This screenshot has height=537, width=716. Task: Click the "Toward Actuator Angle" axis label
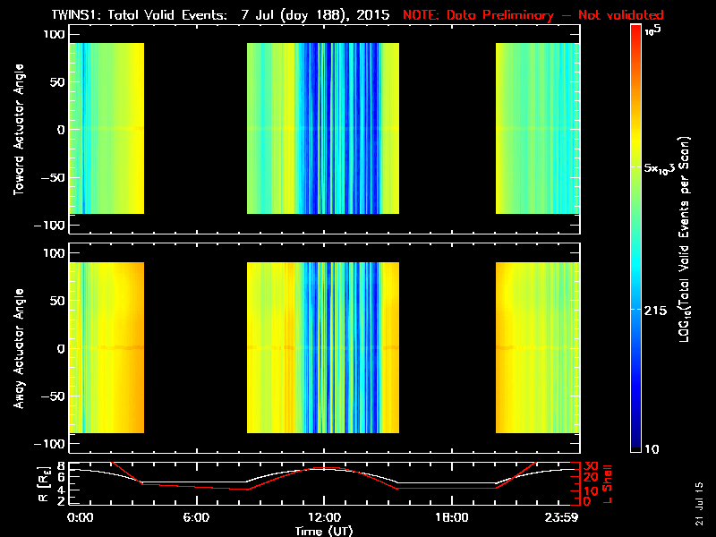(x=18, y=130)
